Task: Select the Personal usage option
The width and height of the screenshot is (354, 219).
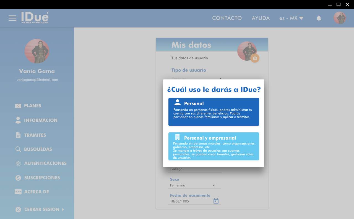Action: (x=214, y=112)
